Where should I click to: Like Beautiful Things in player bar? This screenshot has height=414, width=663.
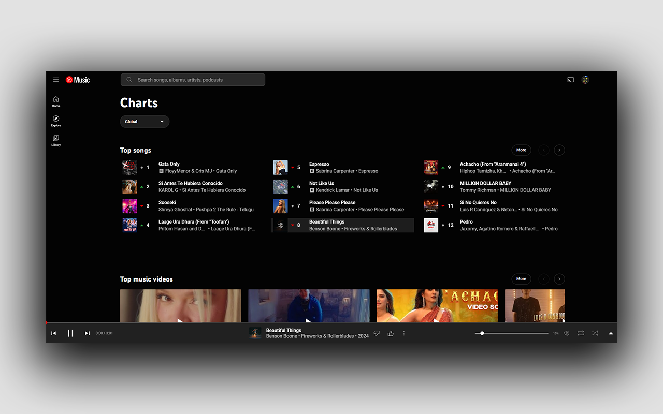(391, 333)
